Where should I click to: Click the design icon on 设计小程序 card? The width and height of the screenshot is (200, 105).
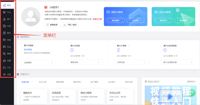click(156, 12)
